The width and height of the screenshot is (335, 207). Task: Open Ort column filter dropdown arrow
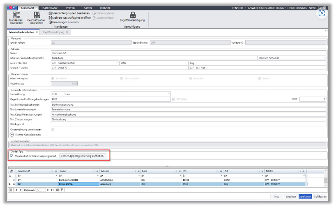point(263,176)
